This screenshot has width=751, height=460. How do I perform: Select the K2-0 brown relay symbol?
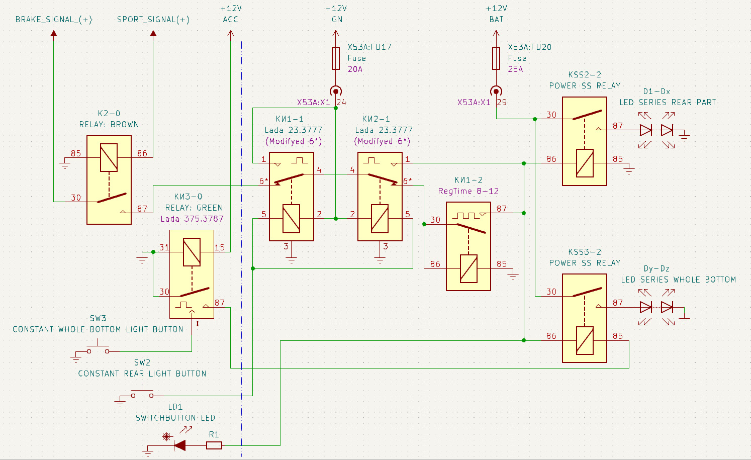tap(109, 179)
